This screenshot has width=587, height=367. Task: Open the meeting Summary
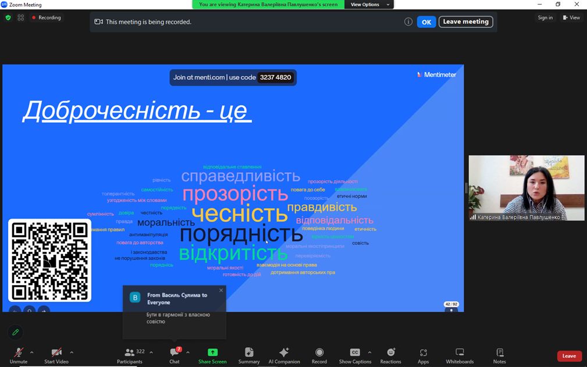[x=249, y=354]
